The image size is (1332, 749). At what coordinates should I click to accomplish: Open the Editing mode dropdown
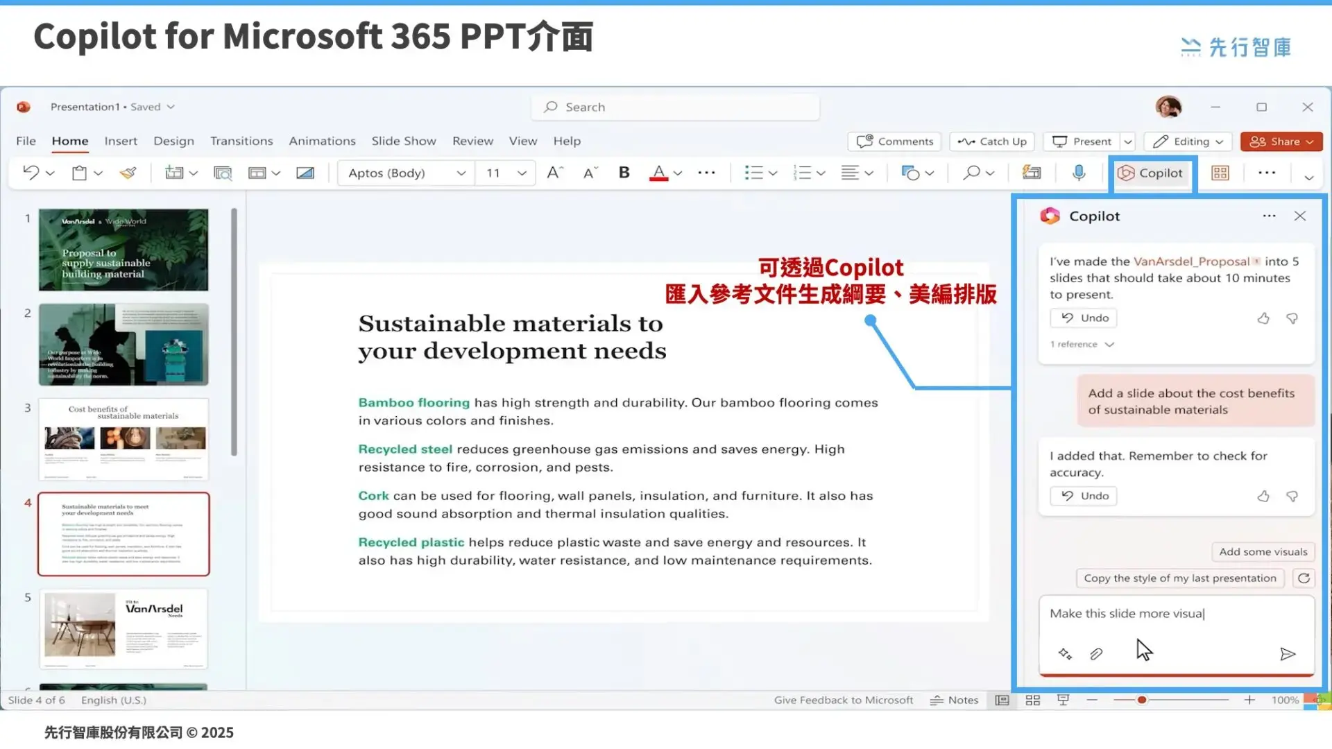1188,141
